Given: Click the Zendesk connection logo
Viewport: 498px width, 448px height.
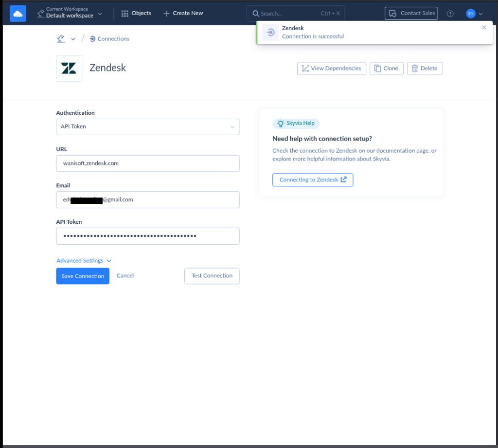Looking at the screenshot, I should 69,68.
